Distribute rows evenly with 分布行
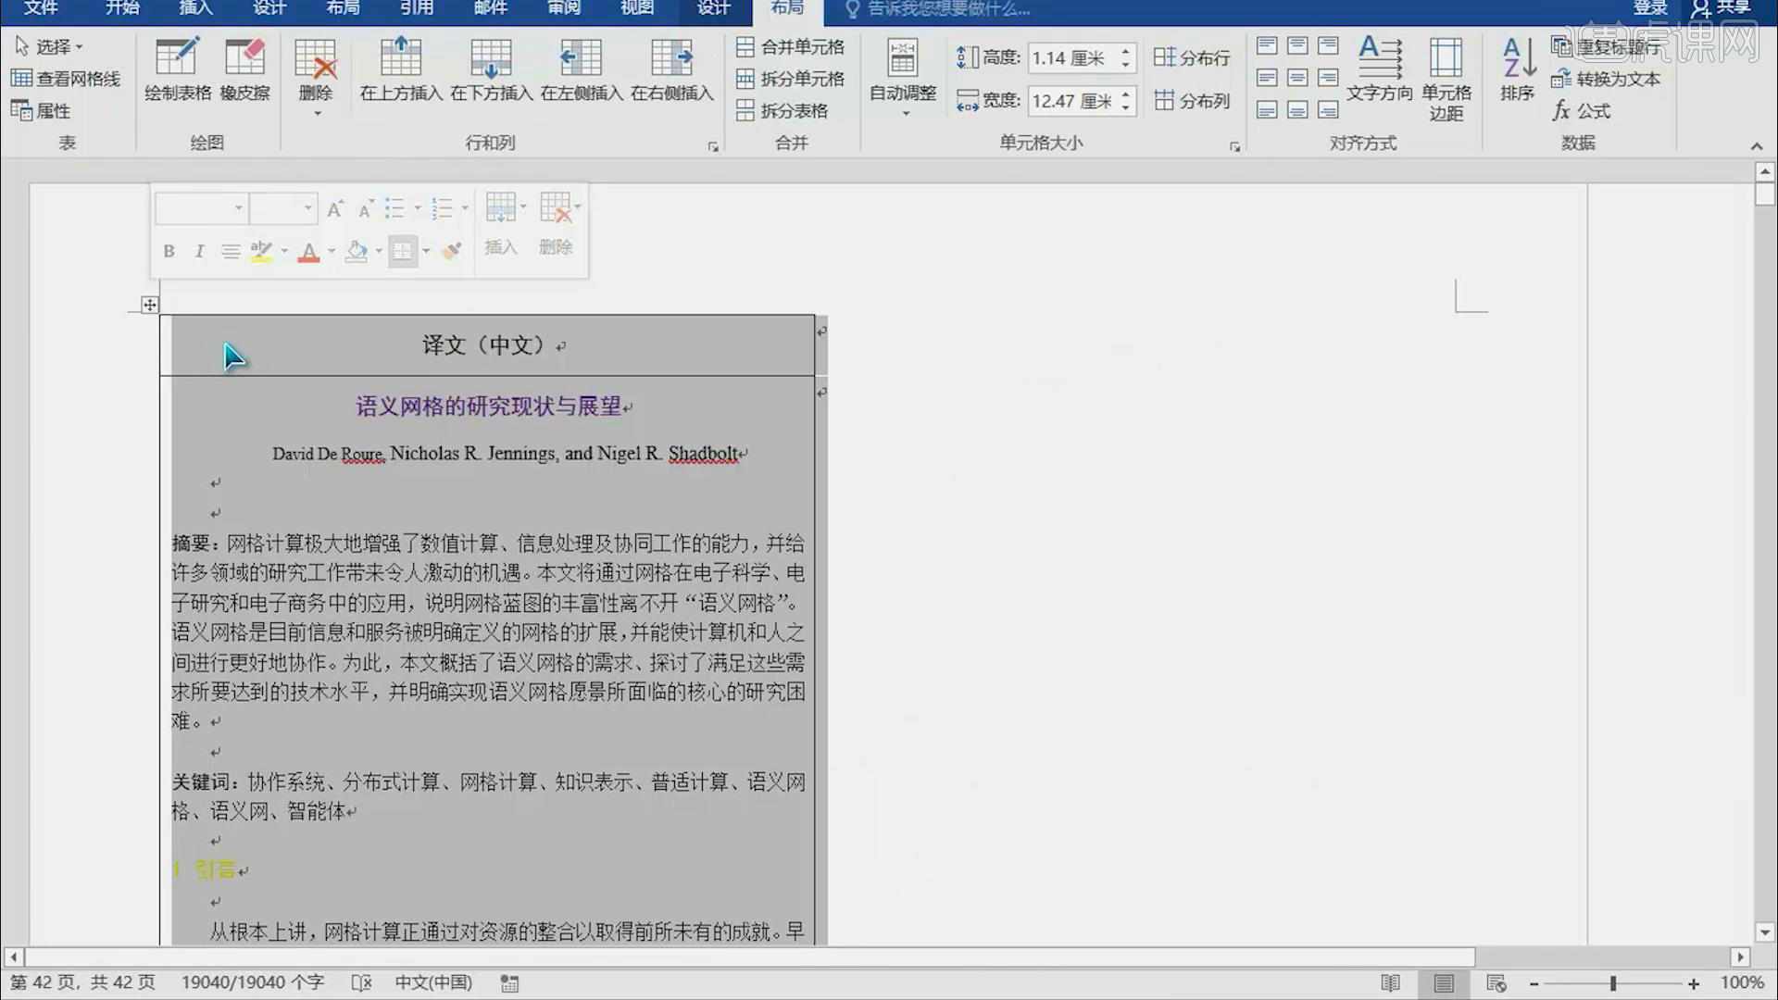This screenshot has height=1000, width=1778. click(x=1192, y=57)
